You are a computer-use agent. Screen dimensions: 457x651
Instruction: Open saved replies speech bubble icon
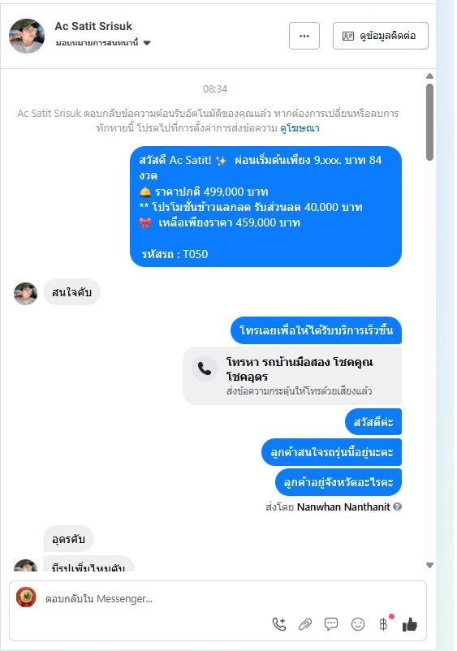click(x=331, y=624)
